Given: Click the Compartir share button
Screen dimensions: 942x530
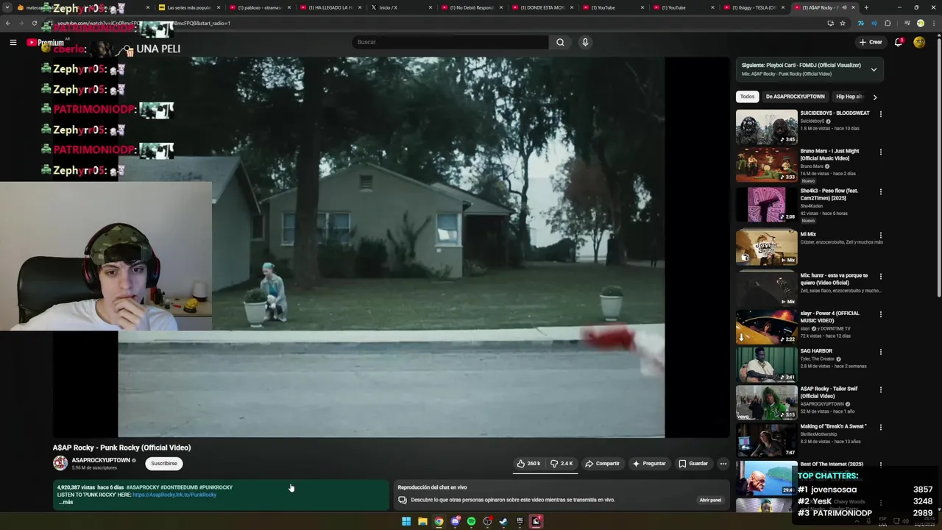Looking at the screenshot, I should [602, 464].
